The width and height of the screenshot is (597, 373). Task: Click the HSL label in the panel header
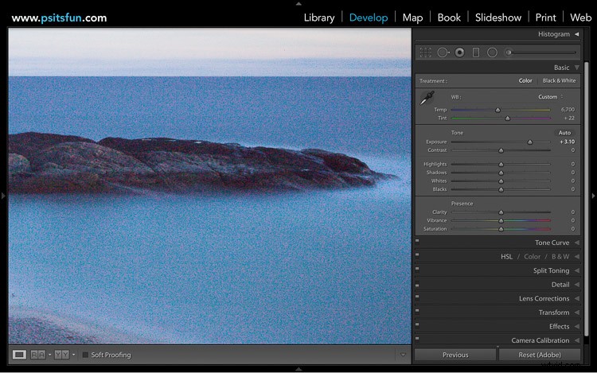coord(506,257)
